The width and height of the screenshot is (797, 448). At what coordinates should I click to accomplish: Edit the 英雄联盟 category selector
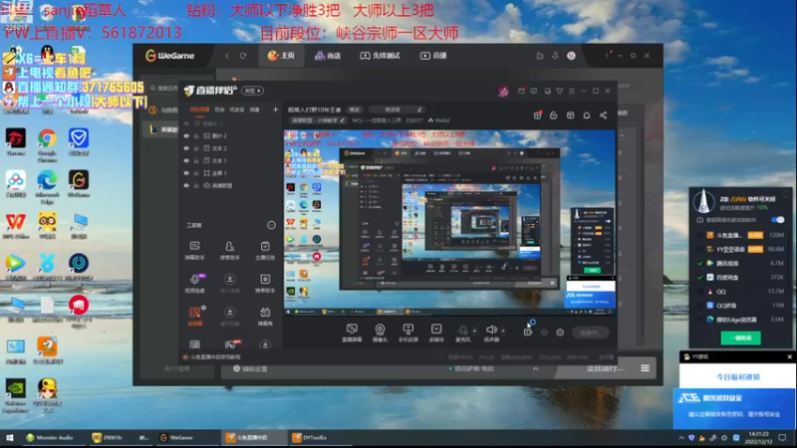click(318, 120)
